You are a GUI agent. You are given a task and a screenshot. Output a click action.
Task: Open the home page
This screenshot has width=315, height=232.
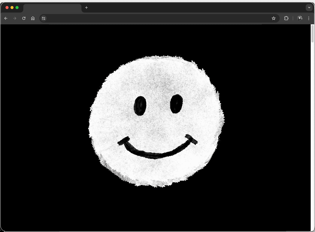tap(33, 18)
